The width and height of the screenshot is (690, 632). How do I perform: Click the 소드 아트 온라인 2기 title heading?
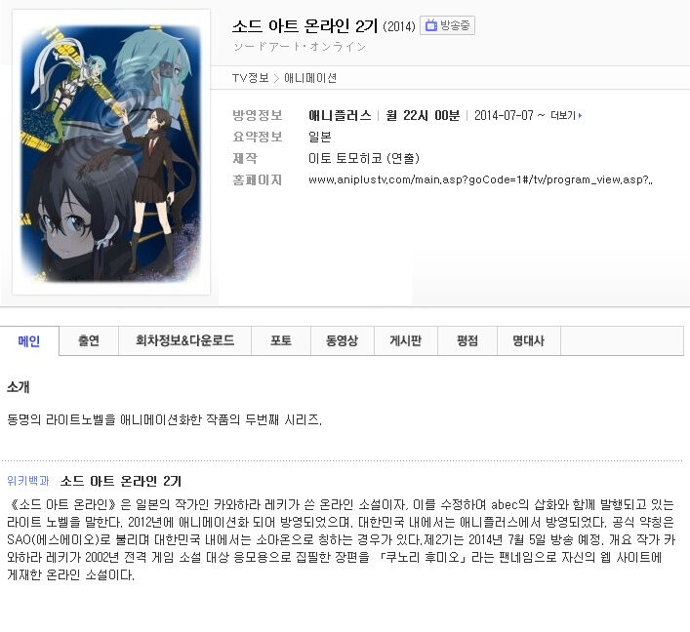coord(304,26)
